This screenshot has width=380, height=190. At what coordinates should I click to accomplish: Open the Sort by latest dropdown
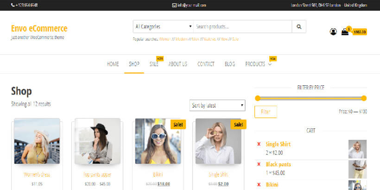(x=217, y=106)
